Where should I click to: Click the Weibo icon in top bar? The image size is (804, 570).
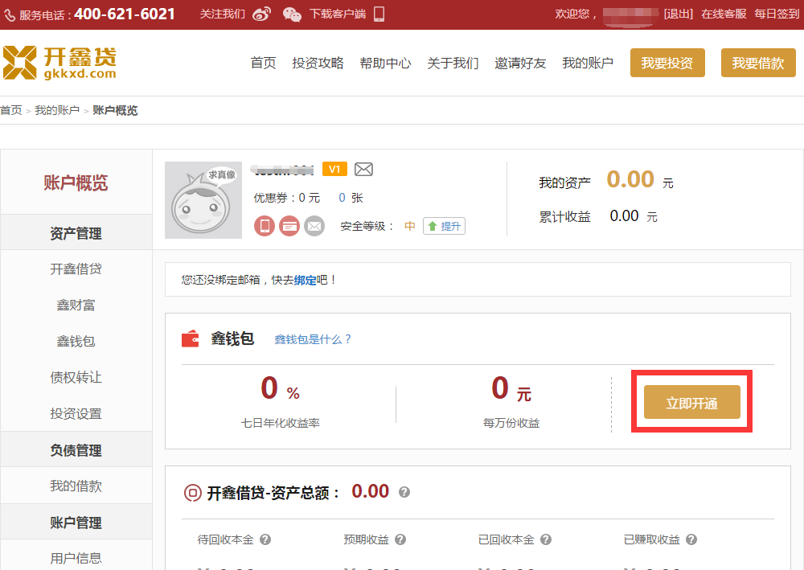[x=261, y=14]
